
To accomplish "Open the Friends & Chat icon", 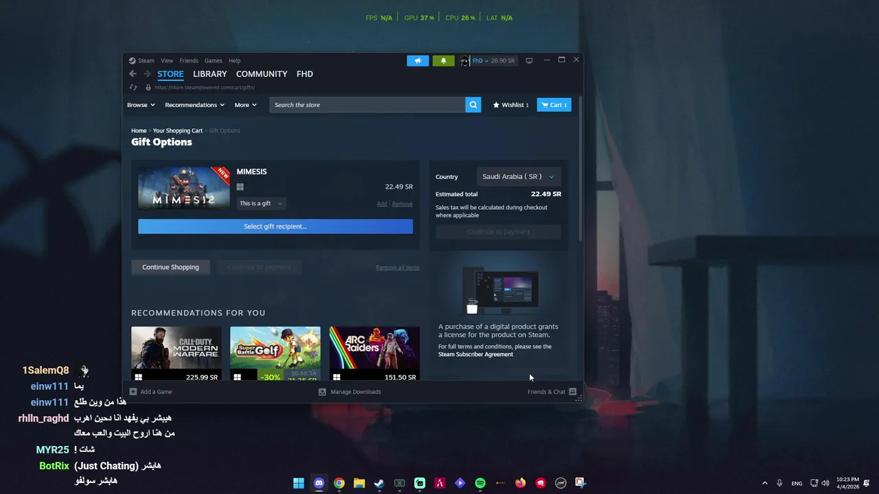I will (573, 392).
